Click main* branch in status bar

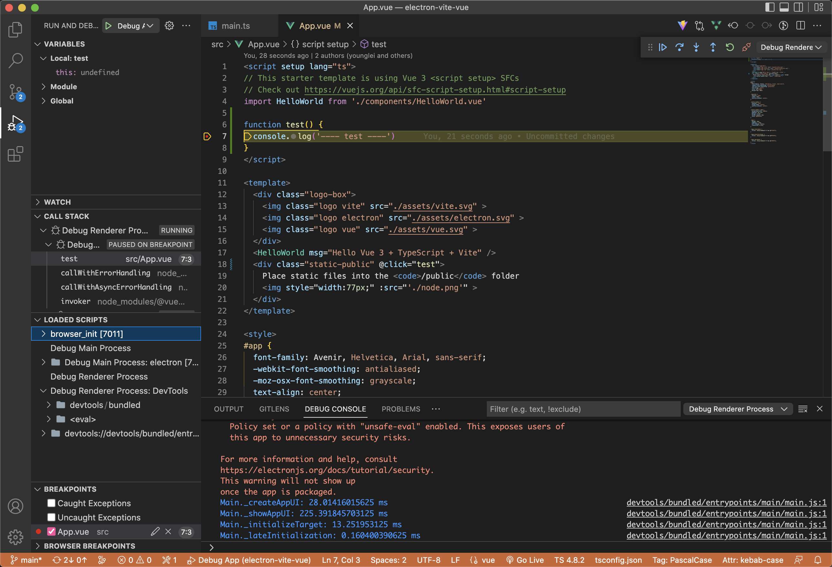(x=26, y=560)
